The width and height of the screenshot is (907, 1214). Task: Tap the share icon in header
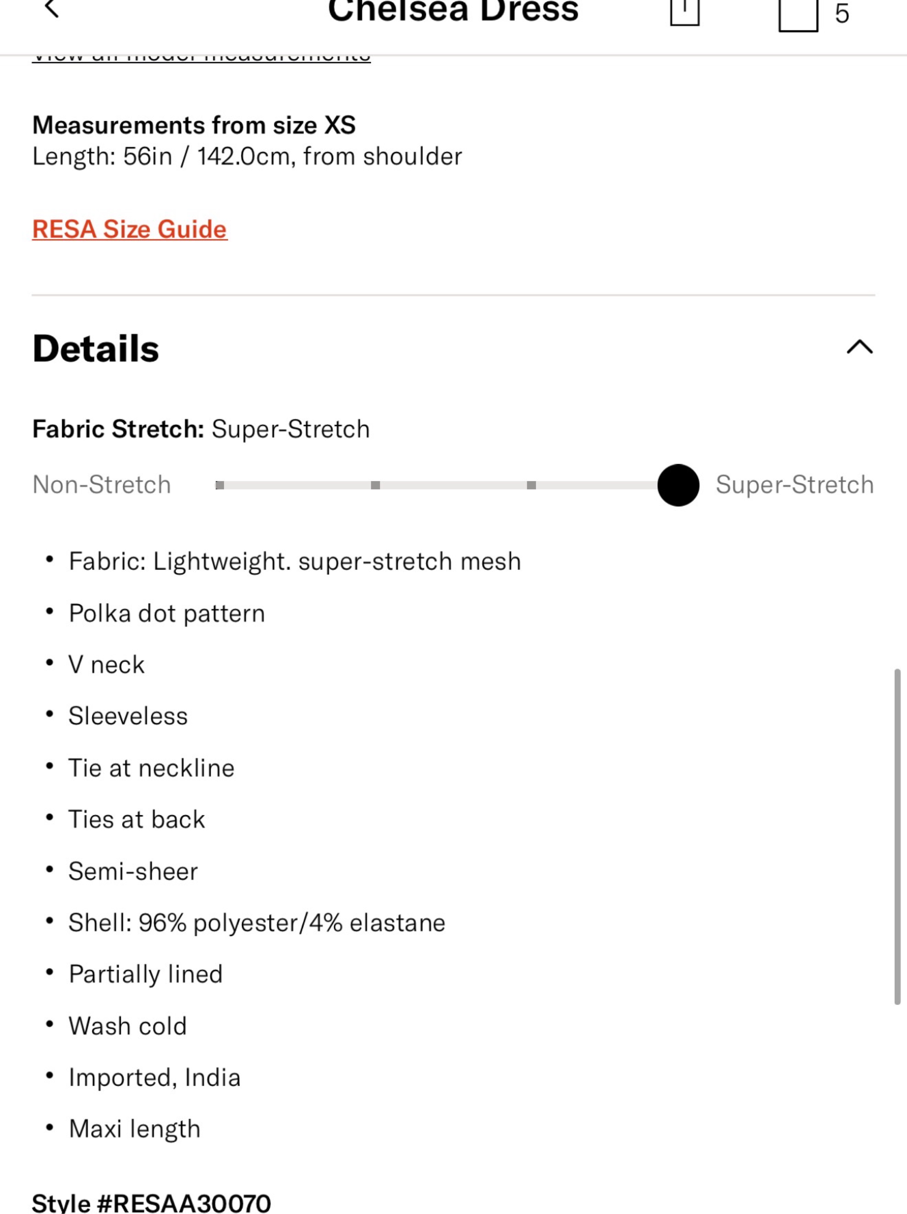pos(684,12)
